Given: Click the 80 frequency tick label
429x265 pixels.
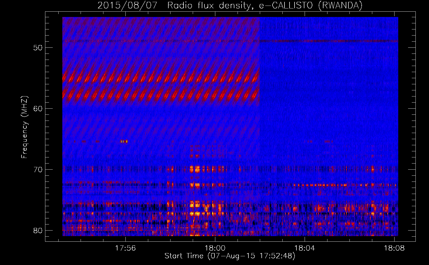Looking at the screenshot, I should point(38,230).
